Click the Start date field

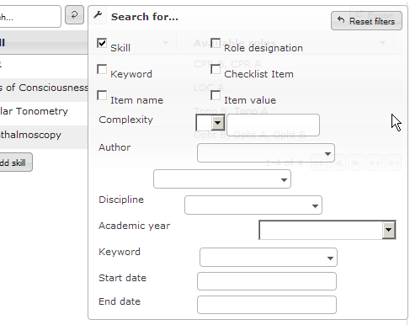click(267, 281)
